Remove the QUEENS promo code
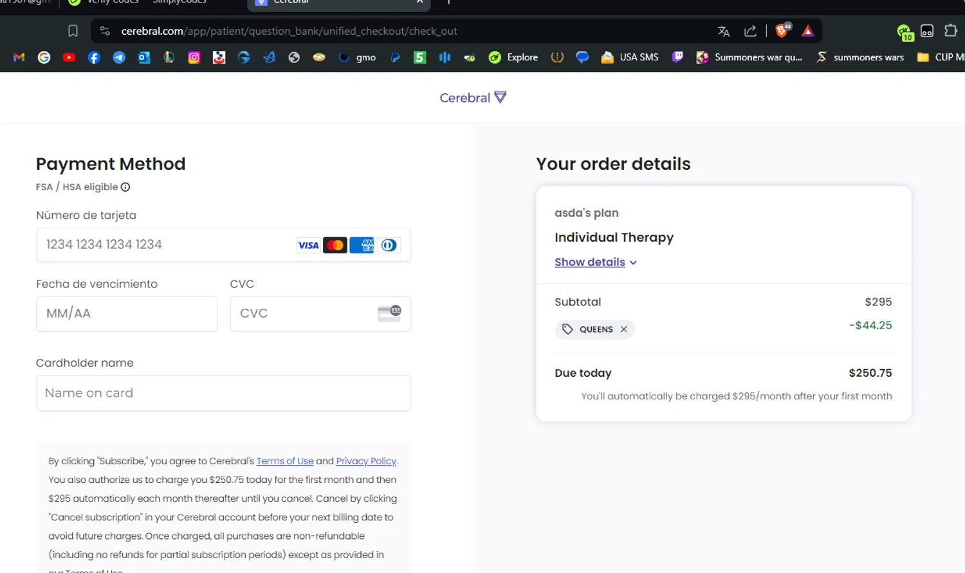 (x=623, y=329)
